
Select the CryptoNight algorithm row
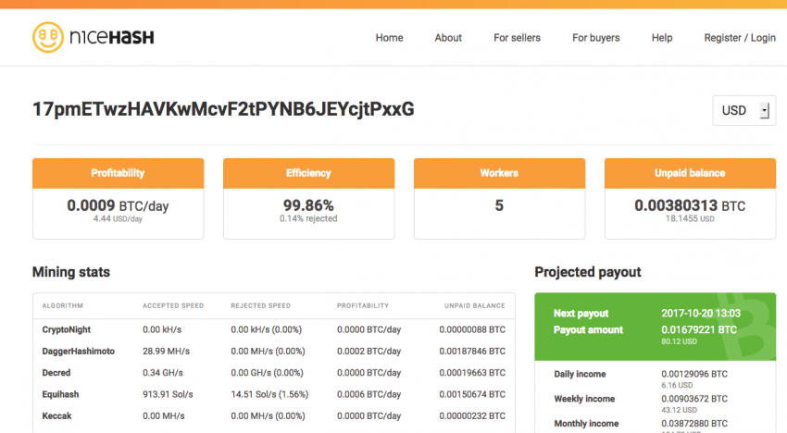pyautogui.click(x=273, y=329)
